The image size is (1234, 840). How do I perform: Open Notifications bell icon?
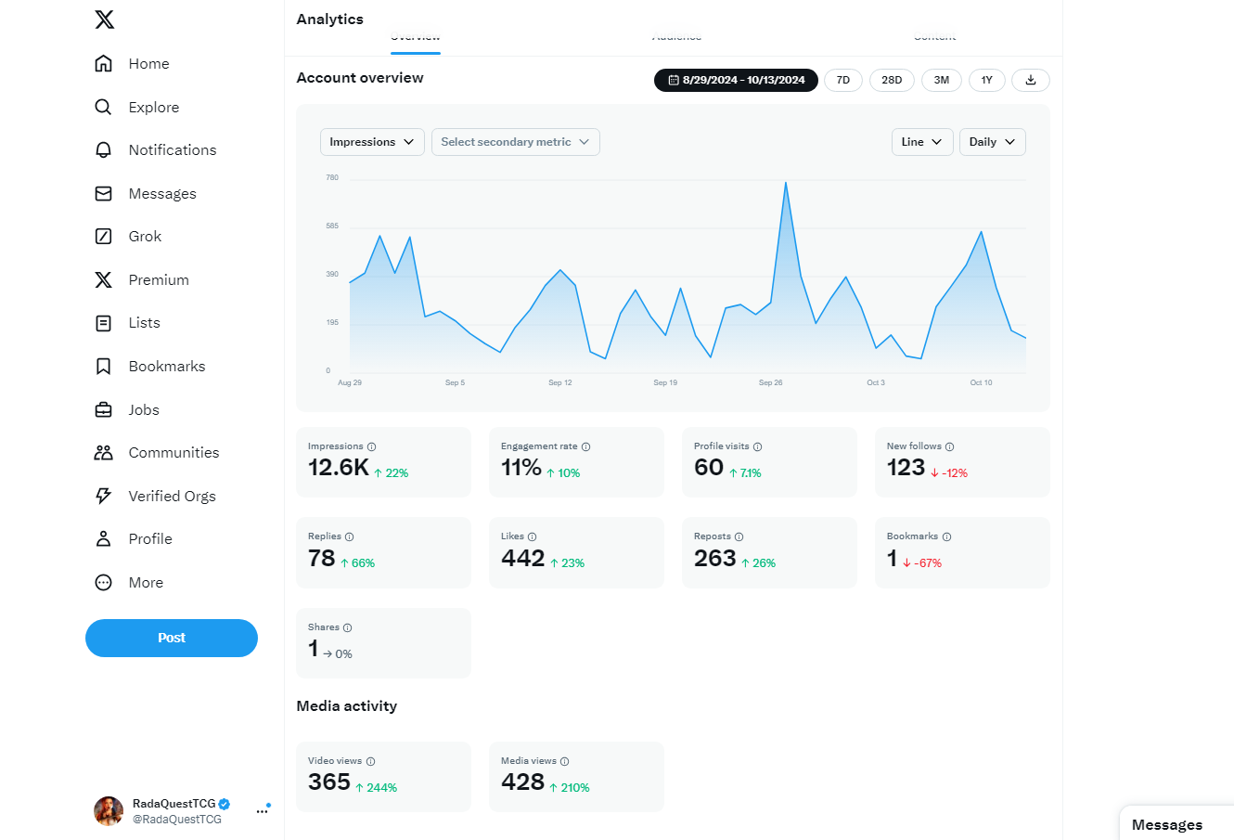104,149
